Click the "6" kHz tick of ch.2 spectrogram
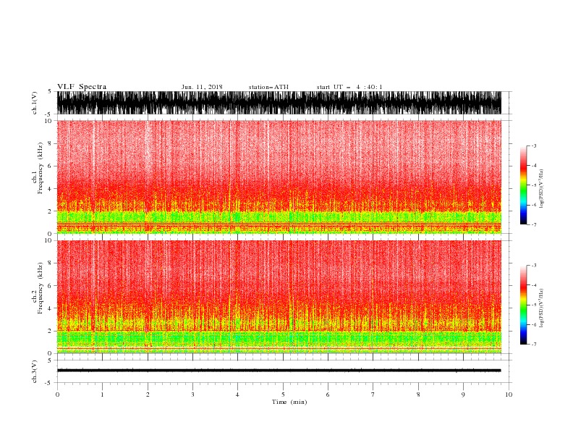573x443 pixels. [50, 286]
